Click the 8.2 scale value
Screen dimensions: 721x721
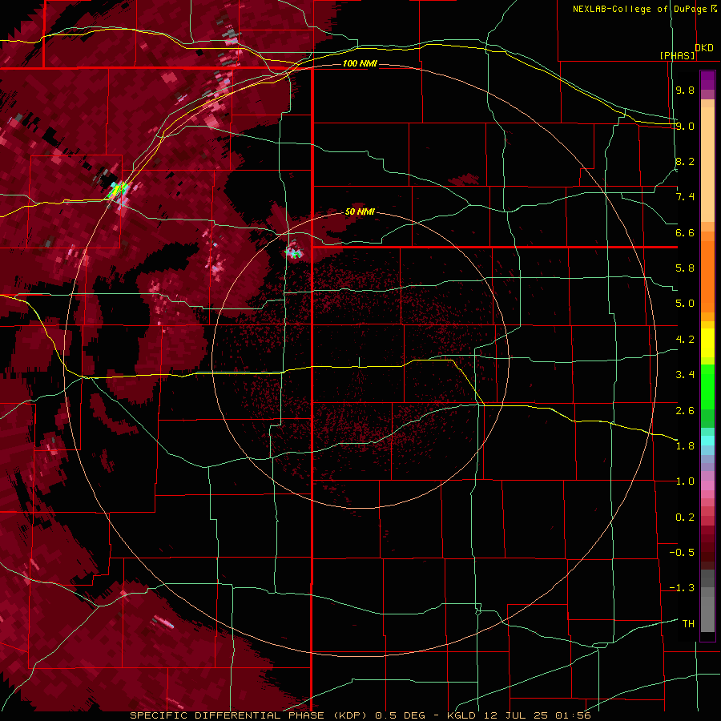coord(685,161)
